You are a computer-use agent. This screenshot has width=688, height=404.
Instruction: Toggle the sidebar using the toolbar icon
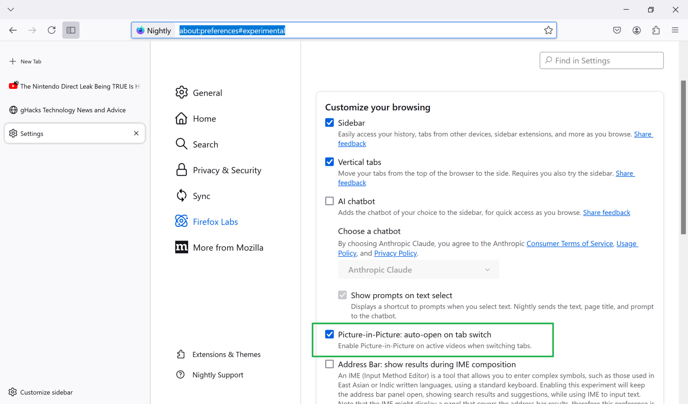point(71,30)
